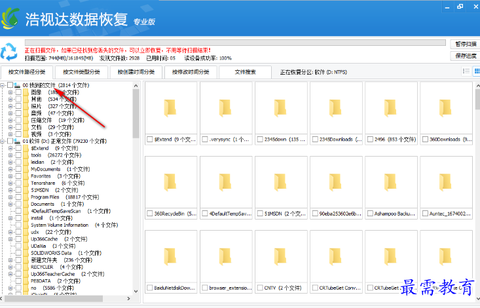Select the 2345down folder icon

pyautogui.click(x=281, y=108)
